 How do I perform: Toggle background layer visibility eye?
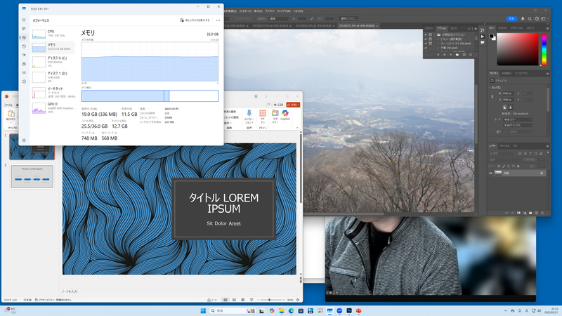click(x=490, y=173)
